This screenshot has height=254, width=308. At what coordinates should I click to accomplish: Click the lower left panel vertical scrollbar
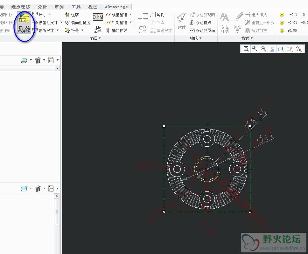[57, 212]
